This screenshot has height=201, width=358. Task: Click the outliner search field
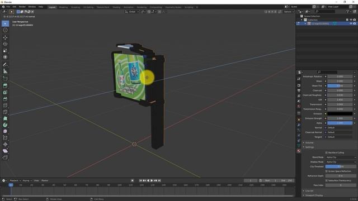tap(325, 11)
